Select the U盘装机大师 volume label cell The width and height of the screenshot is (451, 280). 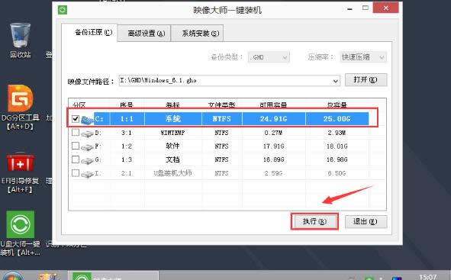(173, 173)
